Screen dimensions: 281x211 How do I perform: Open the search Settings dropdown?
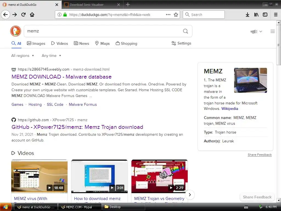pyautogui.click(x=181, y=43)
